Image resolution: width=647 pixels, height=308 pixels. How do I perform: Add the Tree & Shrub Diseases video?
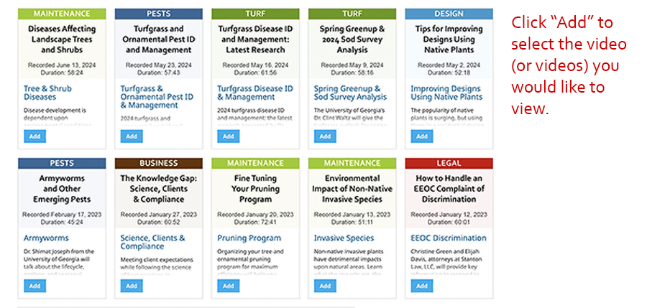click(x=35, y=136)
